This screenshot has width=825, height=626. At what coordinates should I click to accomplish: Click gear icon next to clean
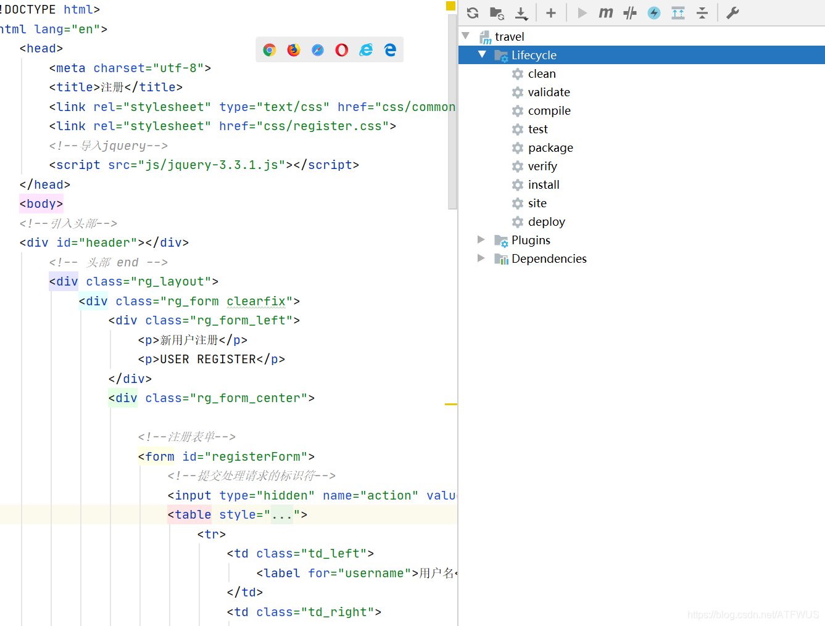pos(518,74)
